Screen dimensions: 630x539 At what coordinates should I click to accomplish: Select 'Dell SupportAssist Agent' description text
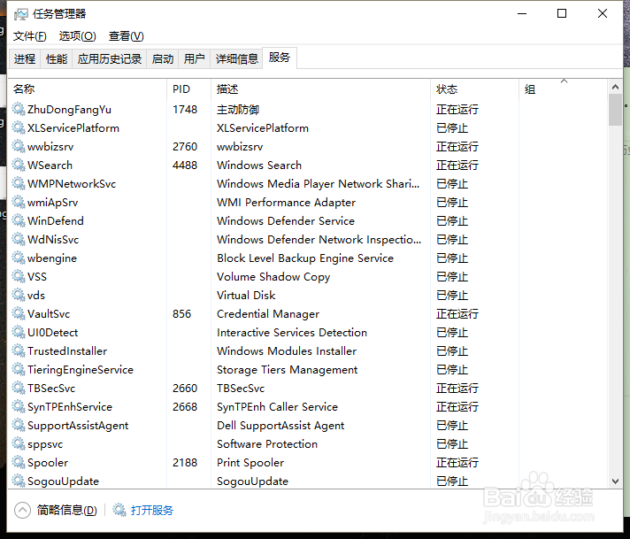pyautogui.click(x=280, y=425)
